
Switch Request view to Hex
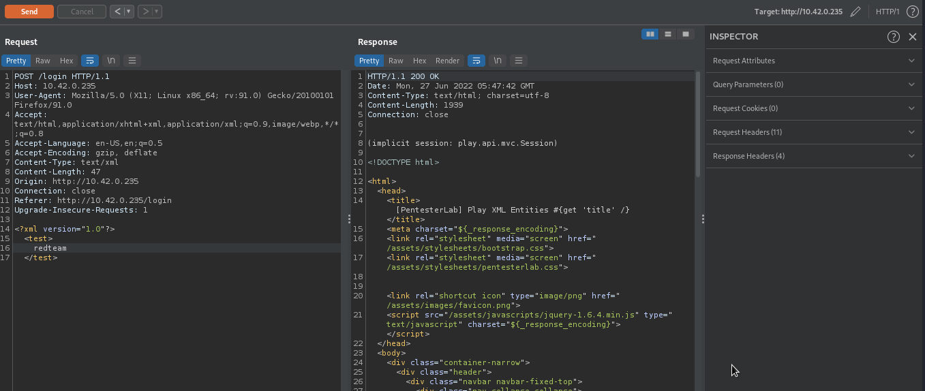[x=66, y=61]
